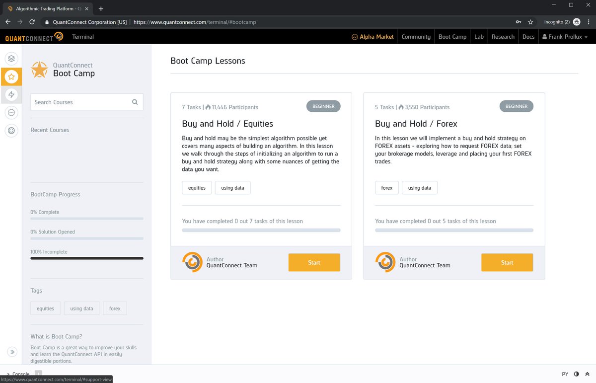This screenshot has height=383, width=596.
Task: Open support via the life-ring sidebar icon
Action: (x=11, y=131)
